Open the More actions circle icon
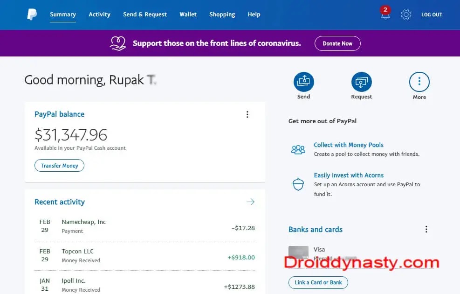This screenshot has height=294, width=460. [419, 82]
